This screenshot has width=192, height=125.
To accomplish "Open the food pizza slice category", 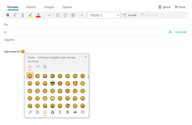I will [68, 112].
